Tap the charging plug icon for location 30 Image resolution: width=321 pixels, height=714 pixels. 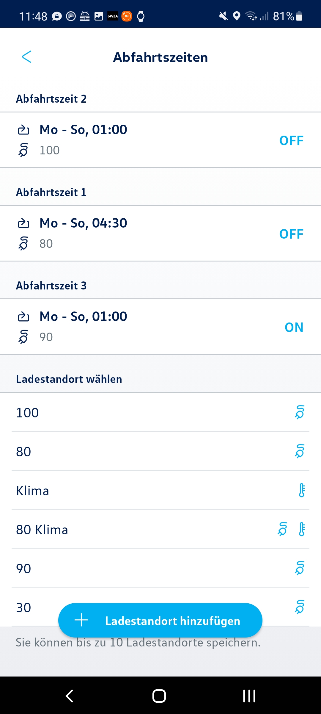[x=300, y=607]
